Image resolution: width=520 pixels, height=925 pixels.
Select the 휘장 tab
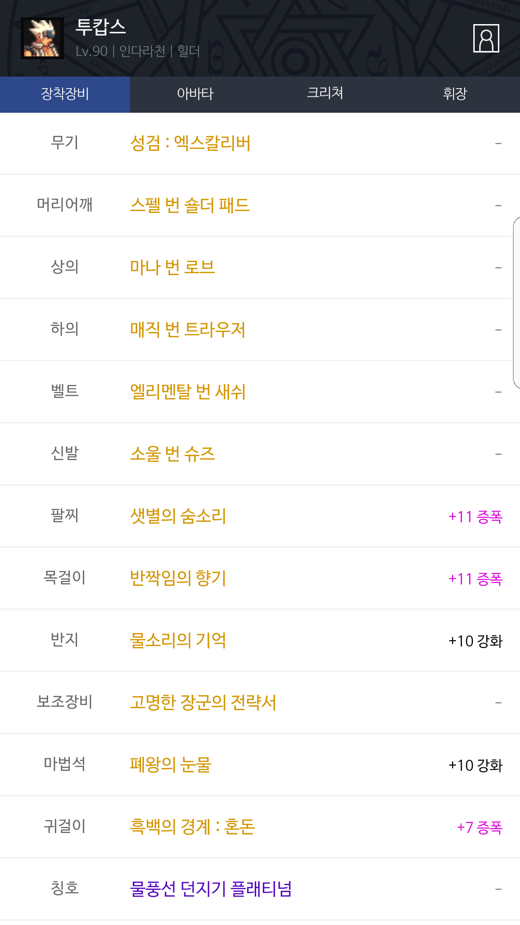point(455,94)
